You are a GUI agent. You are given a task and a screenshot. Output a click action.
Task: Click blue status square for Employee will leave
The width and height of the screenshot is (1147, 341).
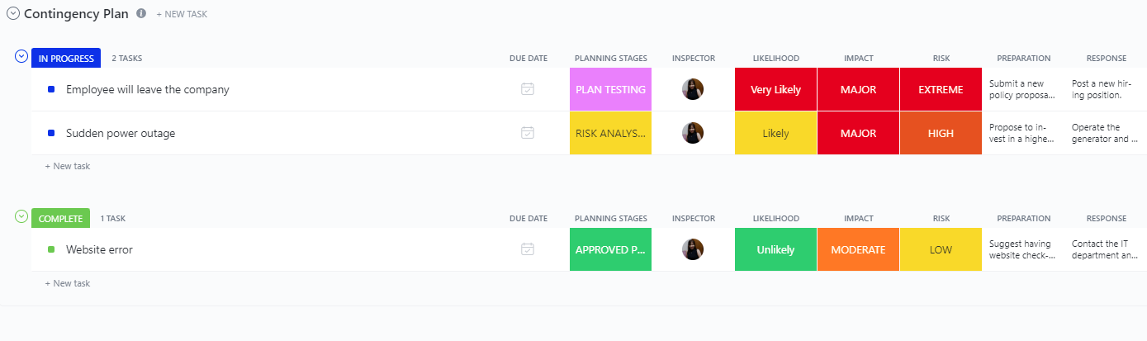click(51, 89)
